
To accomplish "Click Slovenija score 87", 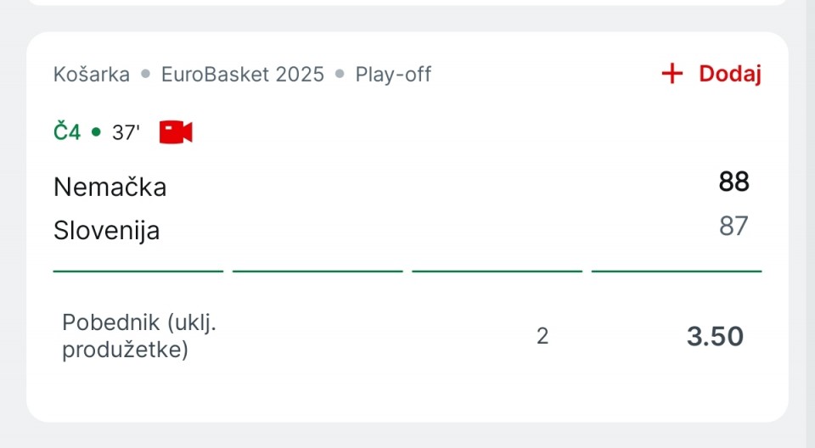I will click(733, 226).
